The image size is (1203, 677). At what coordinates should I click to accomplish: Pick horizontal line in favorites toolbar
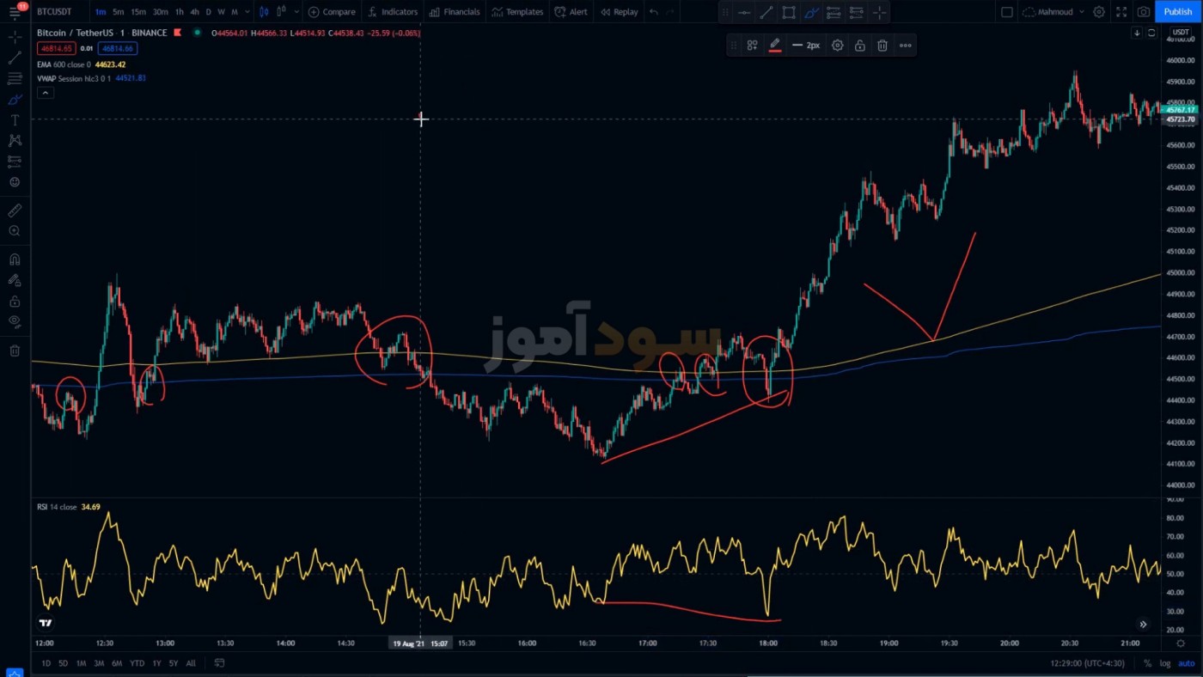coord(743,12)
